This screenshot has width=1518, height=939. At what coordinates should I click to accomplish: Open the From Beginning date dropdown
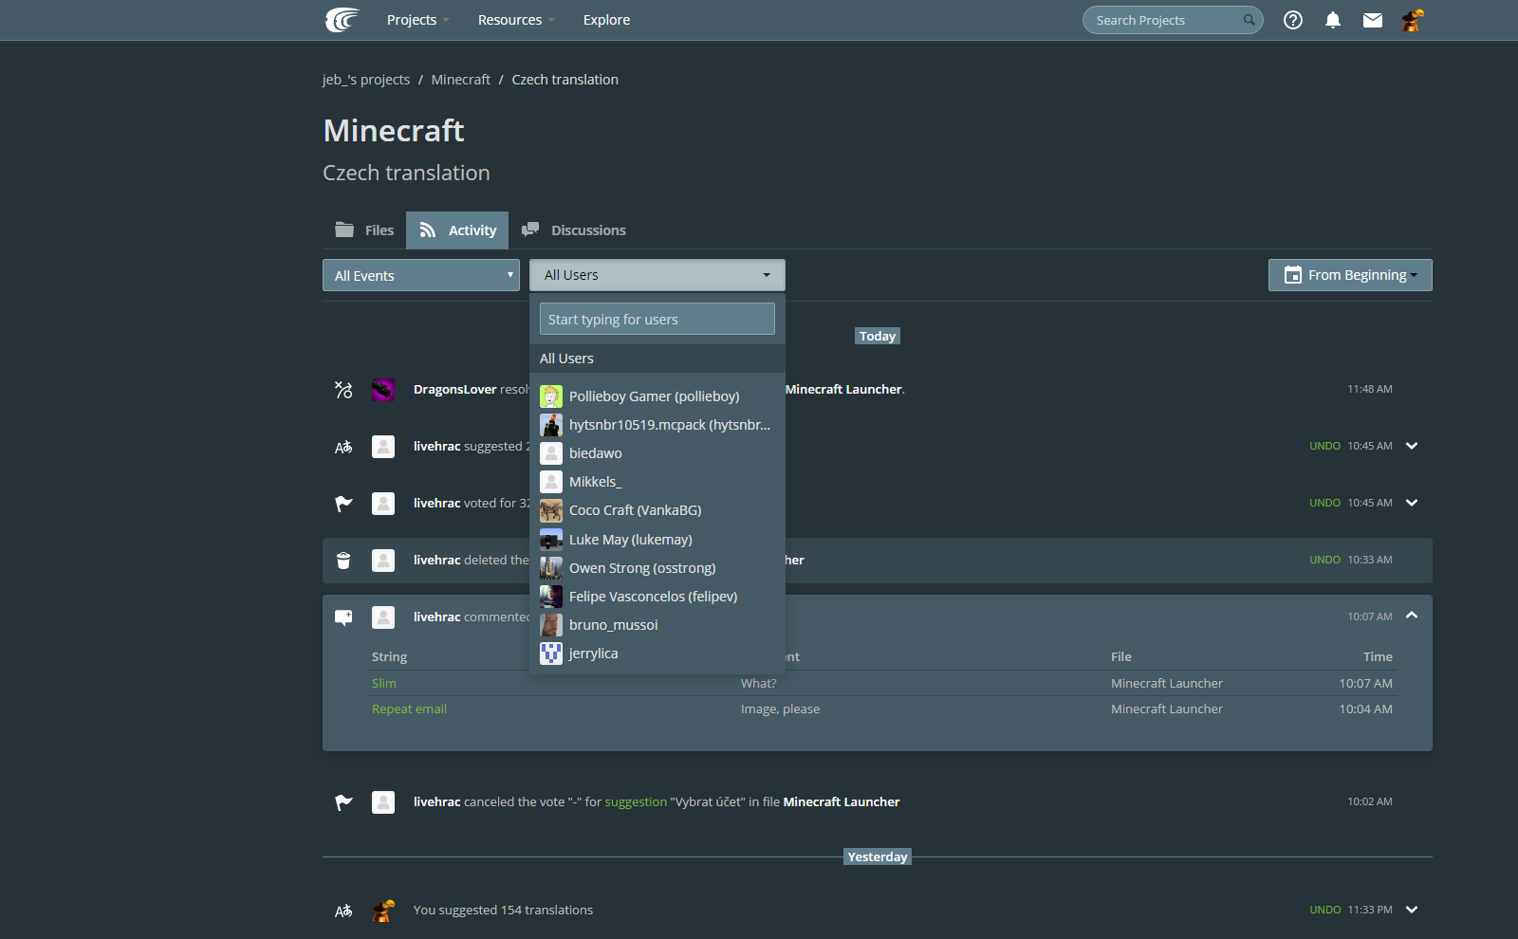(1350, 275)
